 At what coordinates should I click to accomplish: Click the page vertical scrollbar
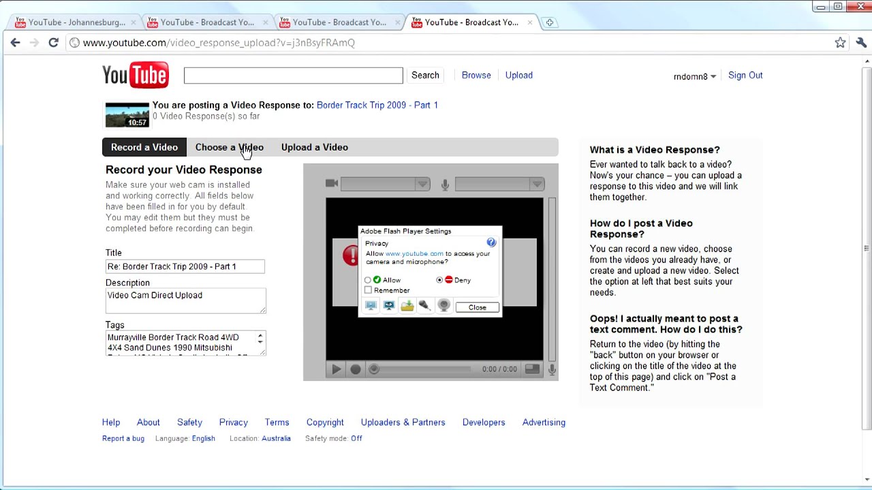point(867,248)
